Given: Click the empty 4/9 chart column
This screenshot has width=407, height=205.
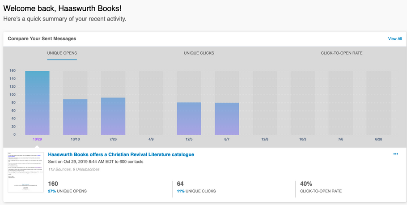Looking at the screenshot, I should click(151, 103).
